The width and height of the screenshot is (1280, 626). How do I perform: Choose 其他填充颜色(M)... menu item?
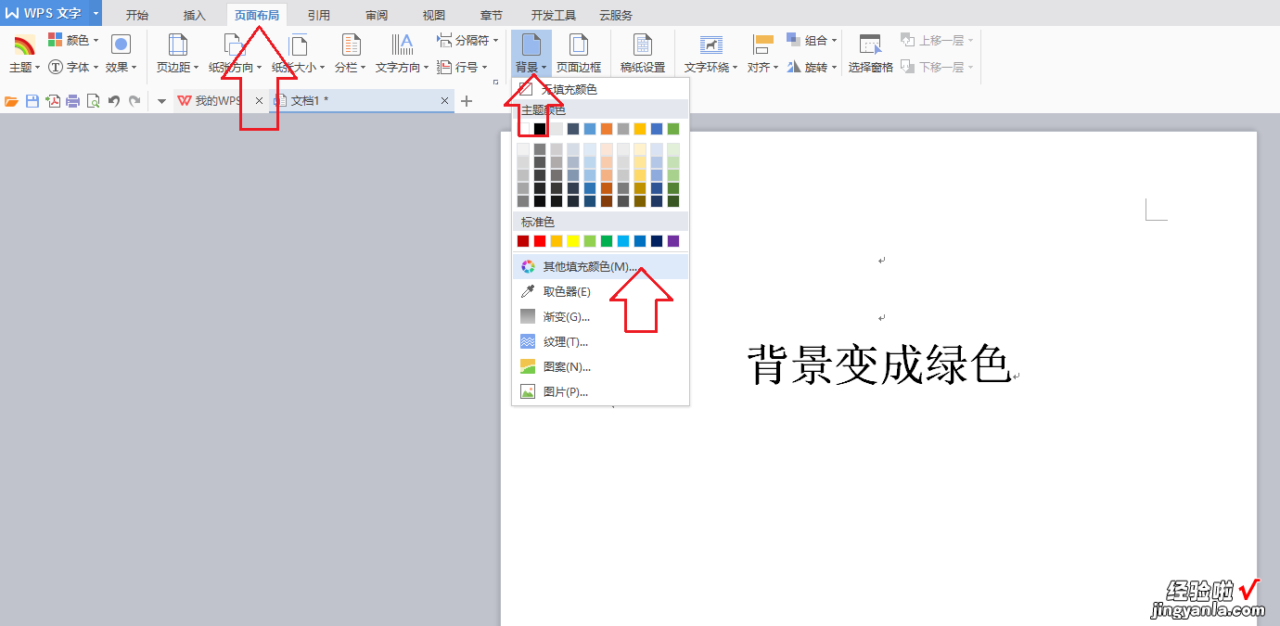coord(600,266)
